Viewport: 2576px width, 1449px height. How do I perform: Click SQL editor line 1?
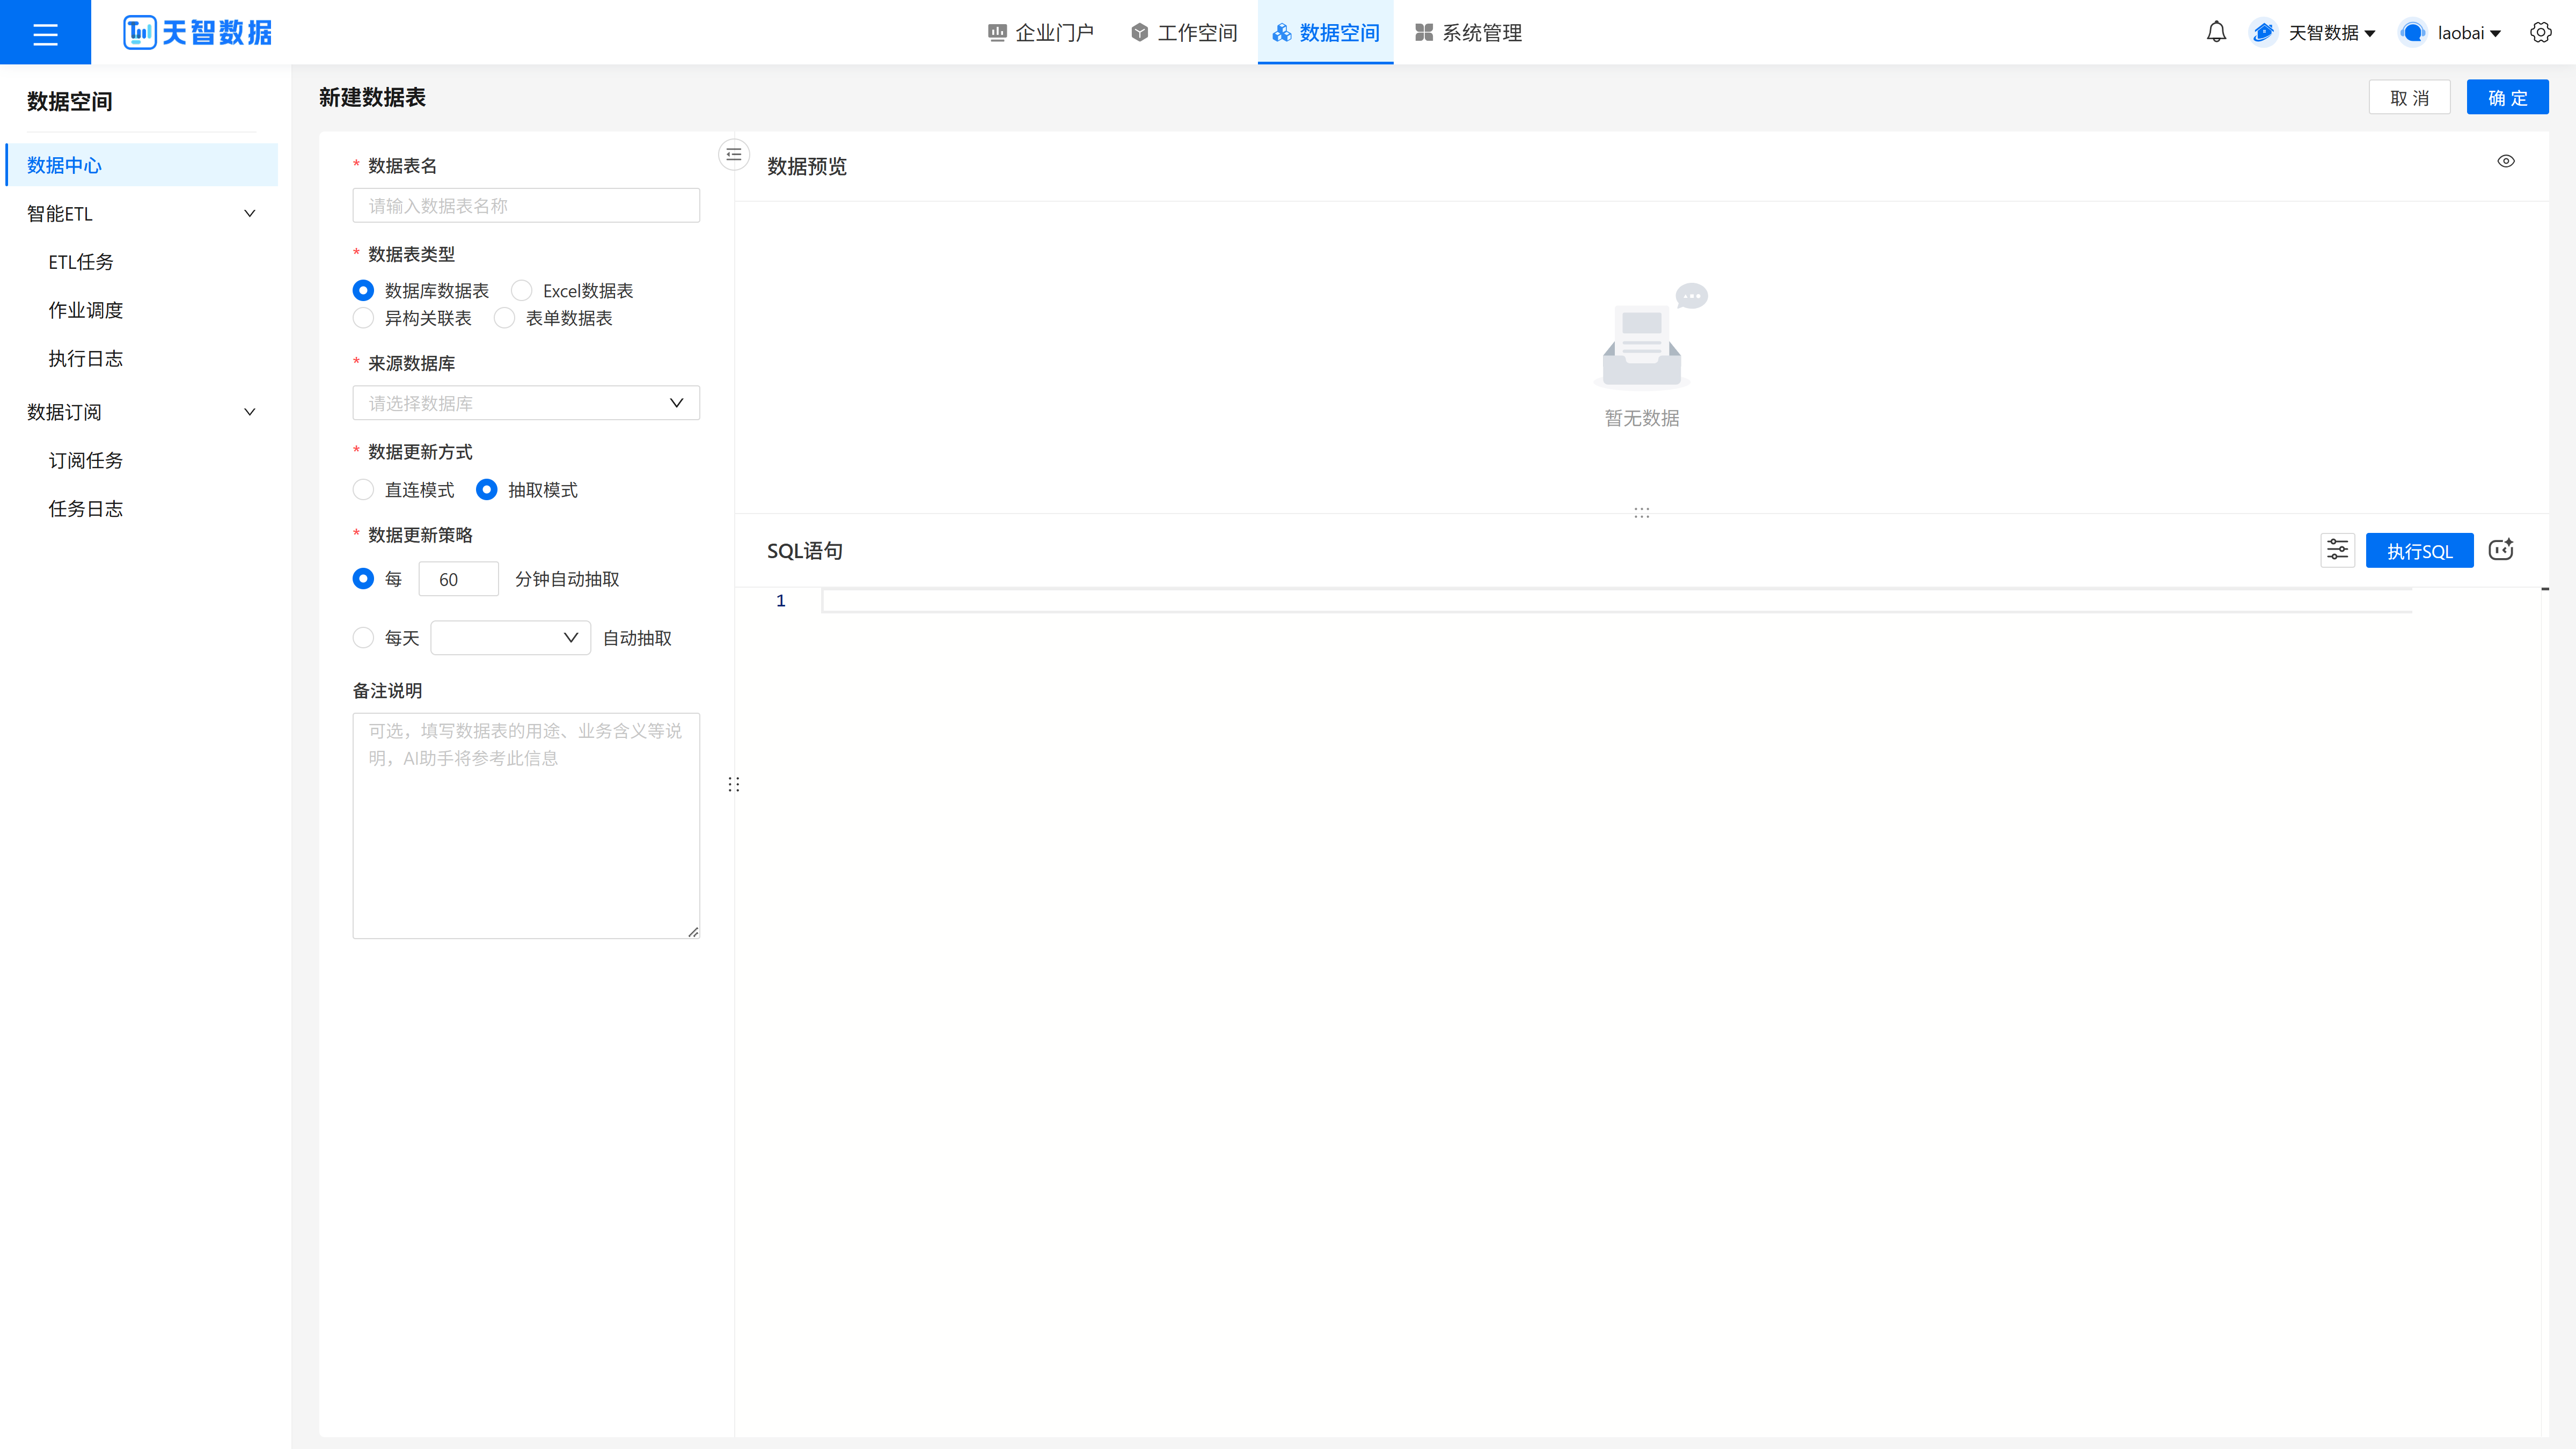click(1616, 600)
